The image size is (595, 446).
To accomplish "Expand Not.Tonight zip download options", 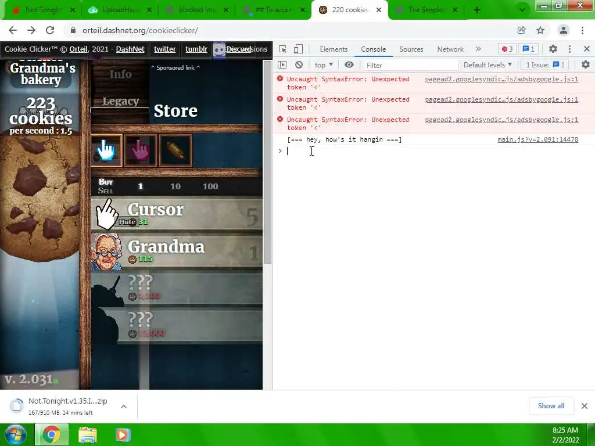I will pos(124,406).
